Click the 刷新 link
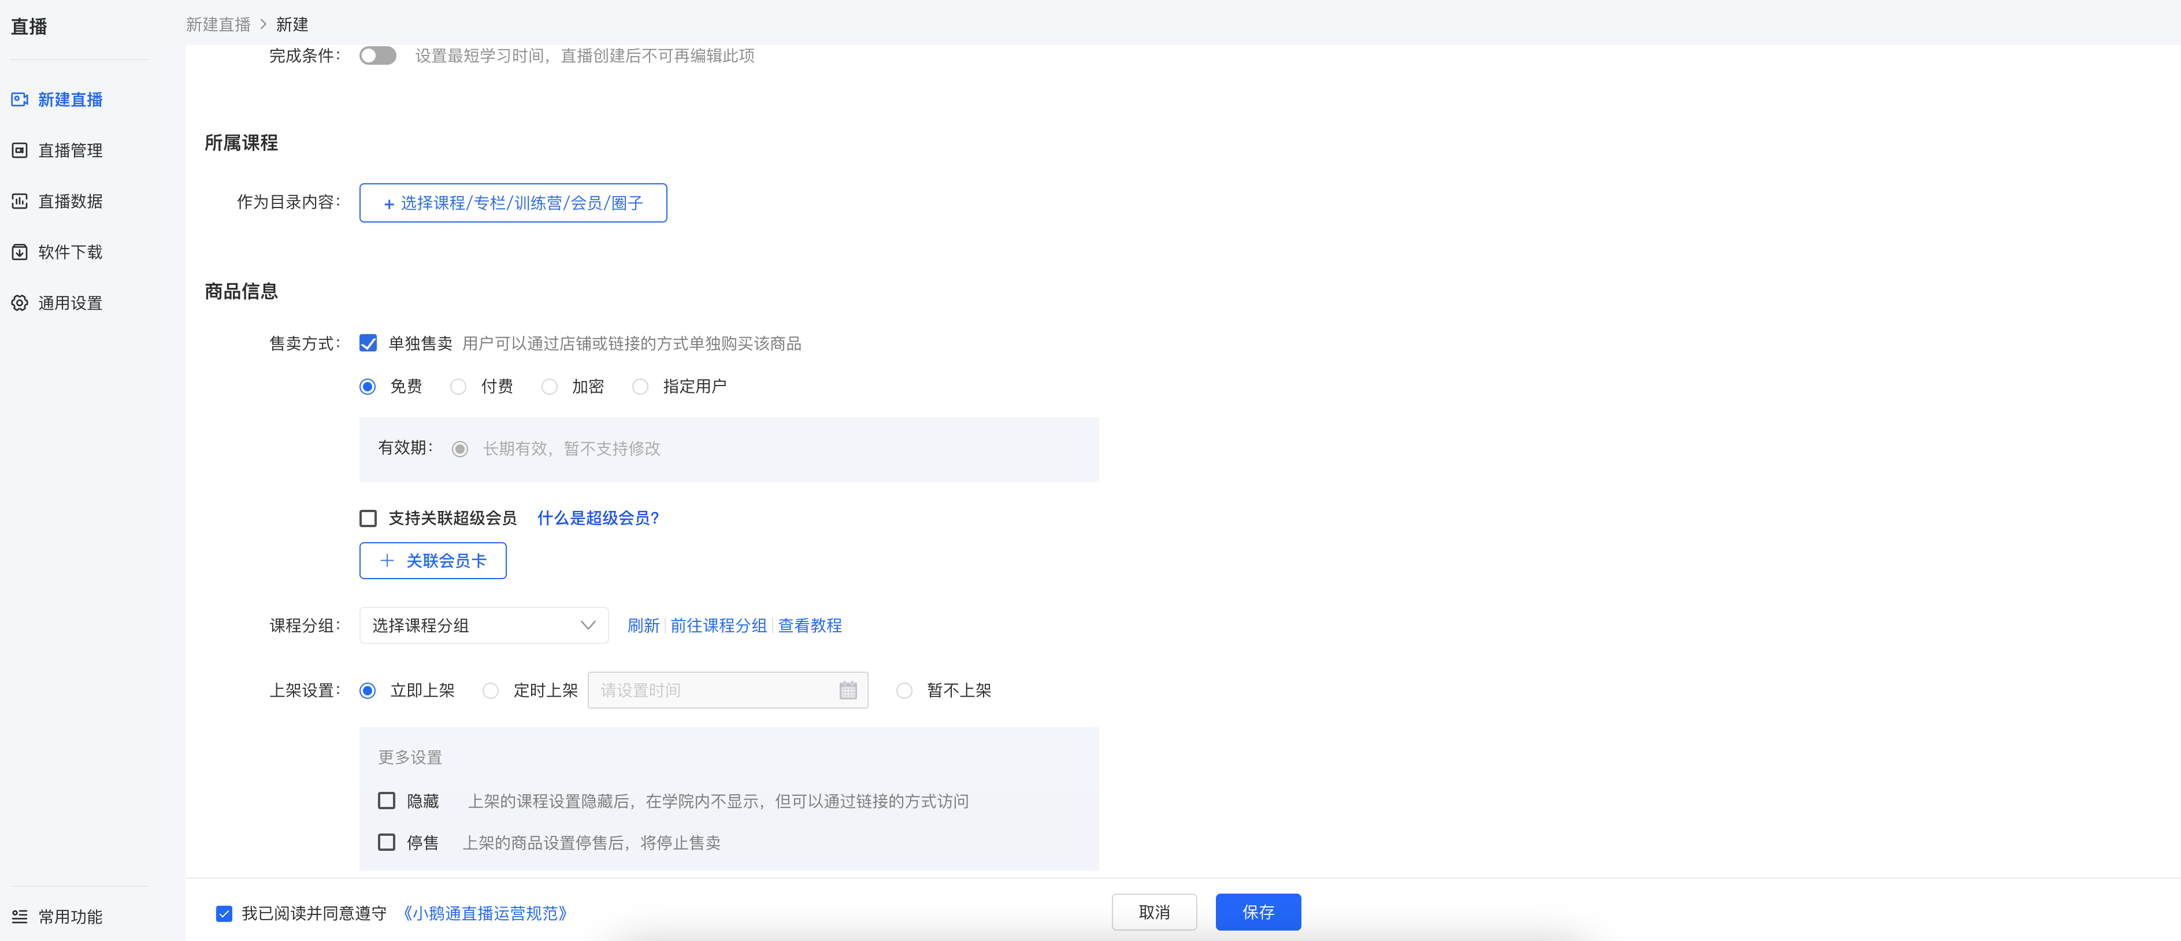 [643, 626]
